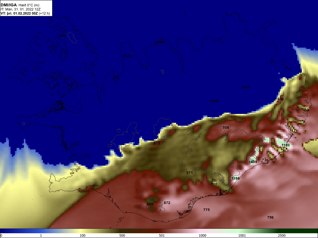Click the map value 160

[214, 184]
